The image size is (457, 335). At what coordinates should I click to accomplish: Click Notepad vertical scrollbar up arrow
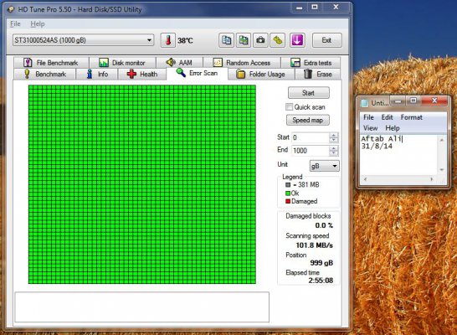click(x=442, y=140)
